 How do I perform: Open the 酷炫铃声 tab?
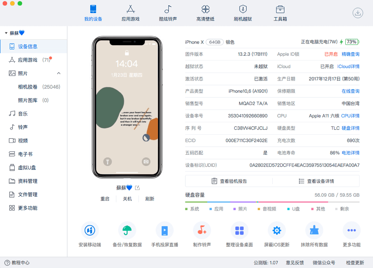pos(168,13)
